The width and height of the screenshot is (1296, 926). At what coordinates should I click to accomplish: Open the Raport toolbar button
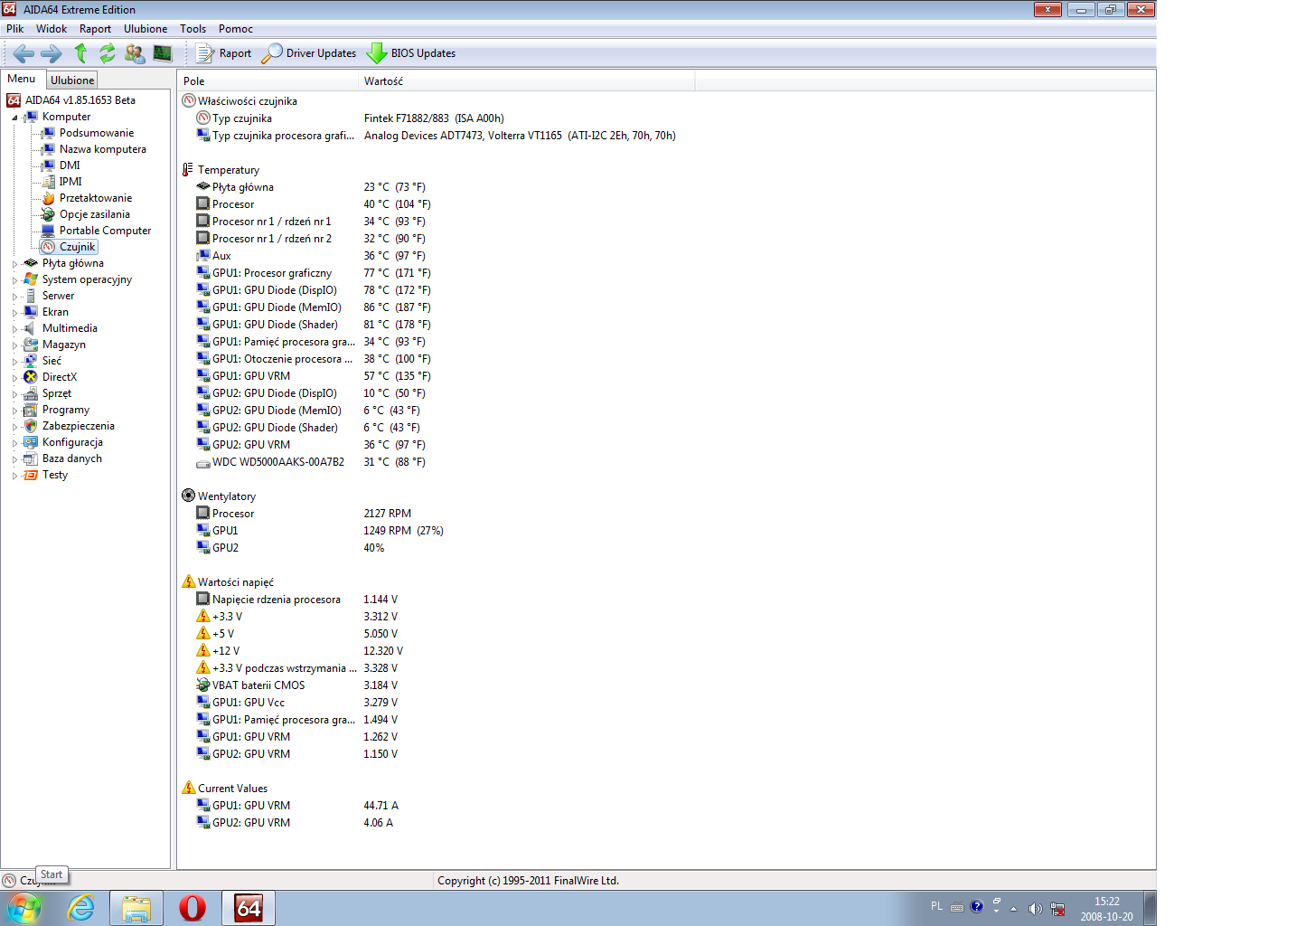(224, 53)
